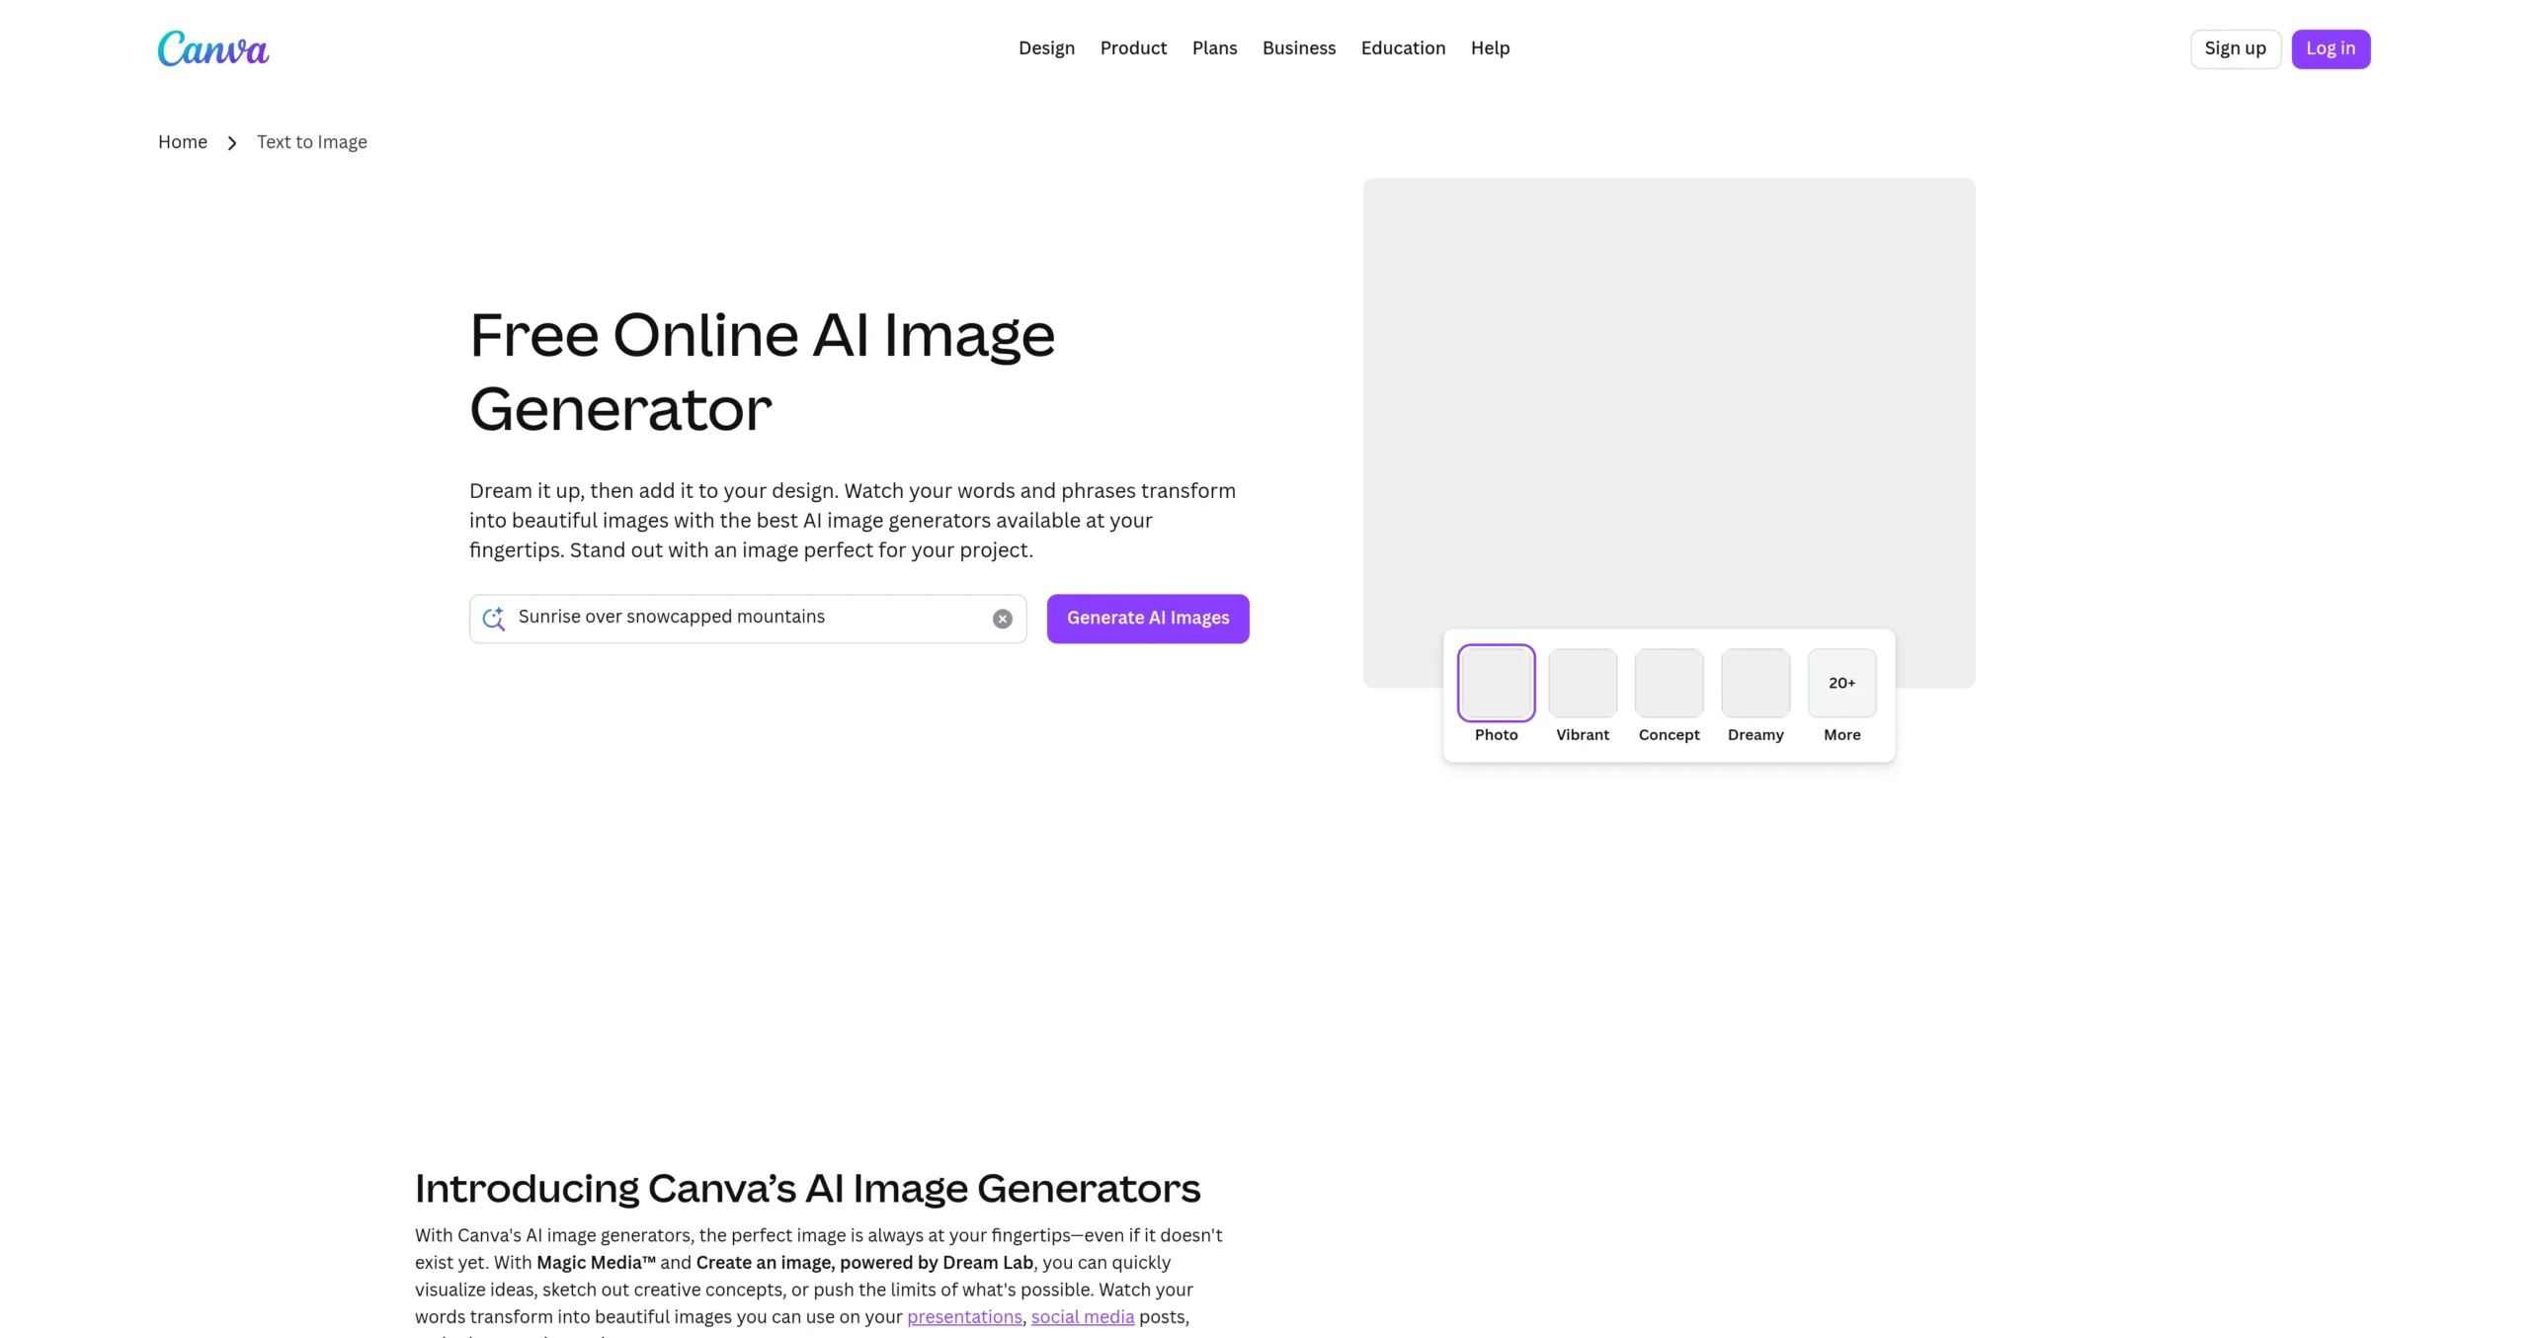2529x1338 pixels.
Task: Select the Dreamy style thumbnail
Action: (x=1755, y=683)
